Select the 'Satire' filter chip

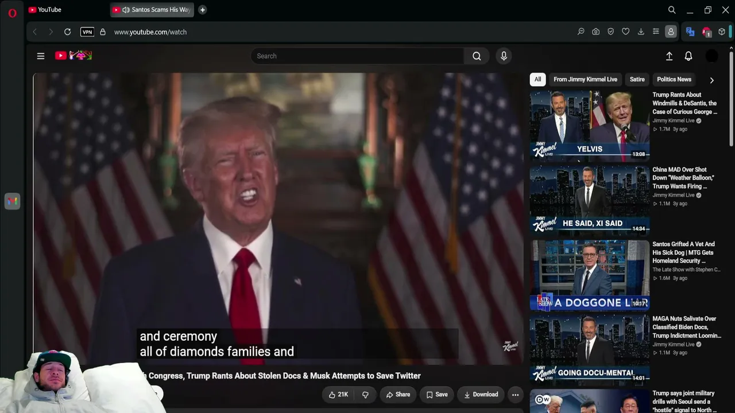point(637,80)
